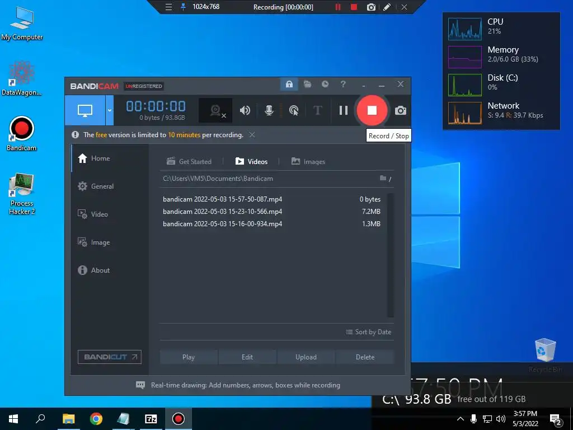This screenshot has height=430, width=573.
Task: Open File Explorer from the taskbar
Action: 68,419
